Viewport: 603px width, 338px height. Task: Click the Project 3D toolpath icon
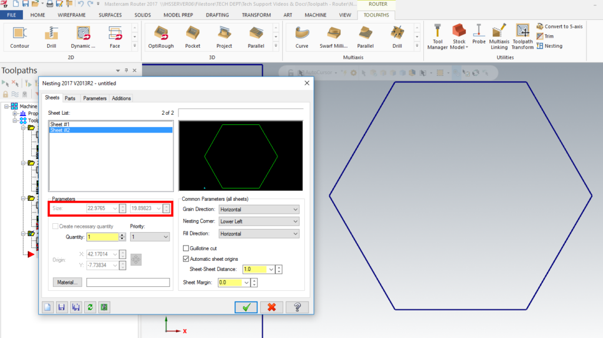[224, 37]
